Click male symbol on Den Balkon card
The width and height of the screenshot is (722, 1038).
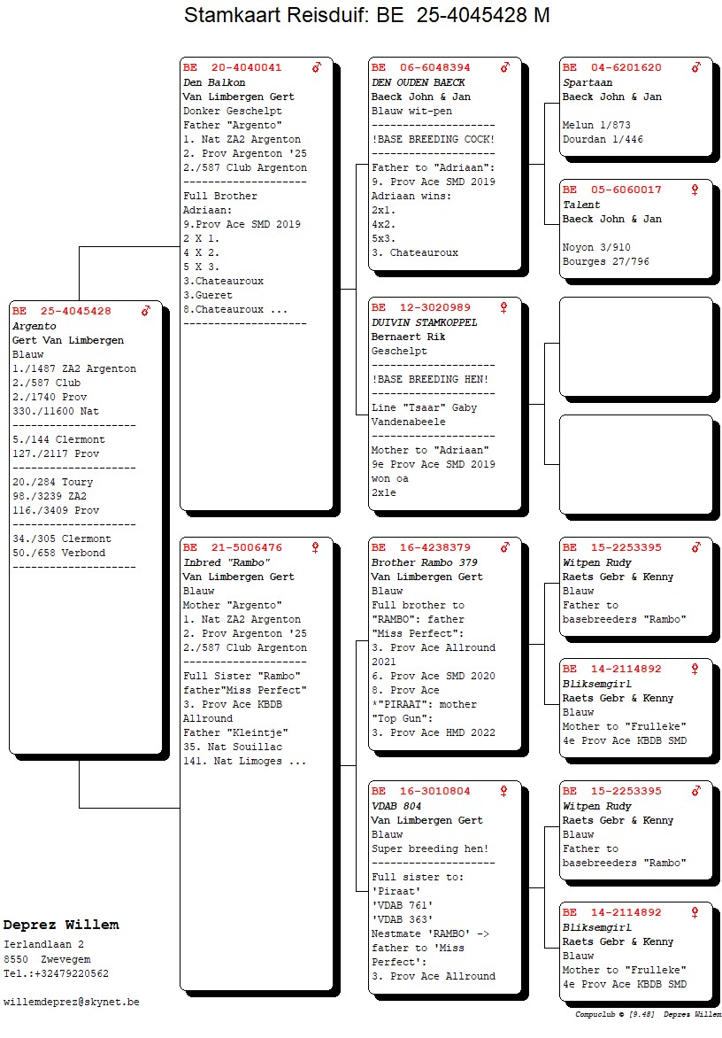[317, 67]
